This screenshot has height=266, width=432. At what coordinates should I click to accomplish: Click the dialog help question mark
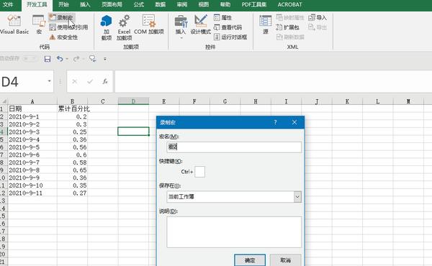pyautogui.click(x=275, y=122)
